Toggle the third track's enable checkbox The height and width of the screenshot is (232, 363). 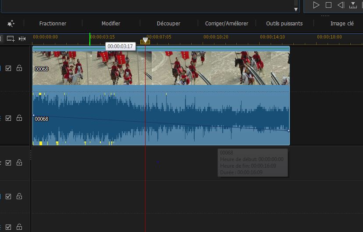point(8,163)
